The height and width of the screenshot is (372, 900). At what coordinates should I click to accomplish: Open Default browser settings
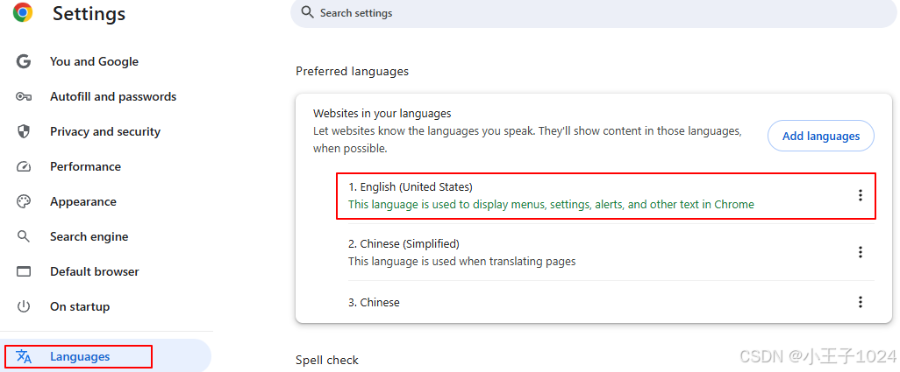tap(95, 271)
